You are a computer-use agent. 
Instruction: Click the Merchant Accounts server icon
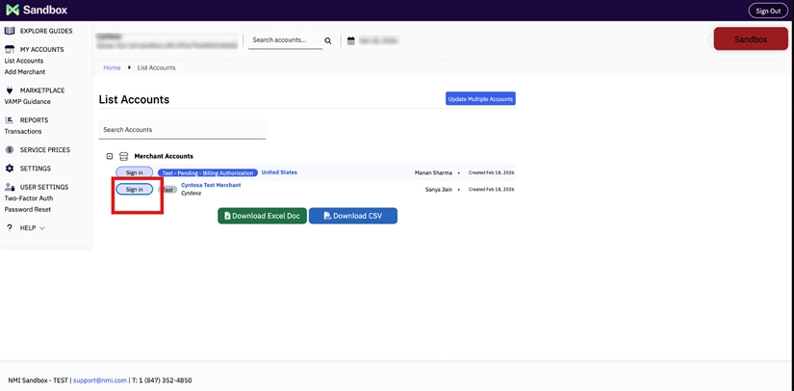tap(123, 157)
